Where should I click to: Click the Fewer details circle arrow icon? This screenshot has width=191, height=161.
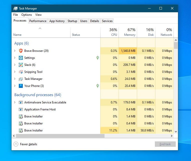pos(16,144)
